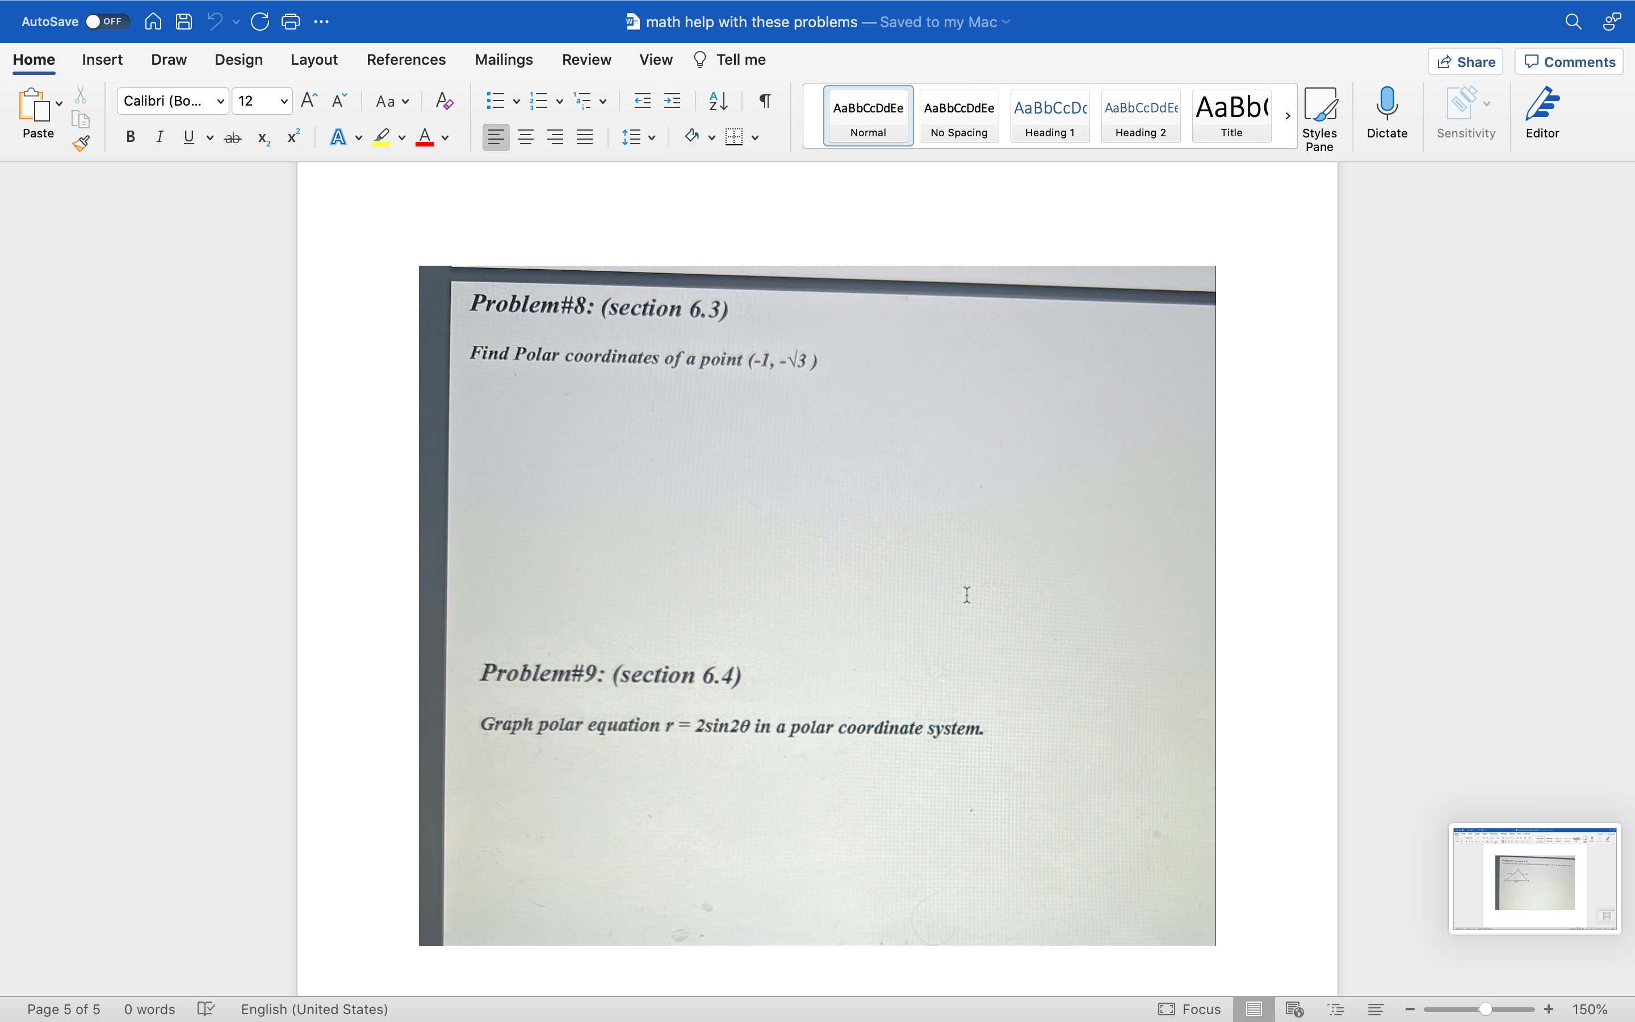Image resolution: width=1635 pixels, height=1022 pixels.
Task: Open the Comments button
Action: point(1569,61)
